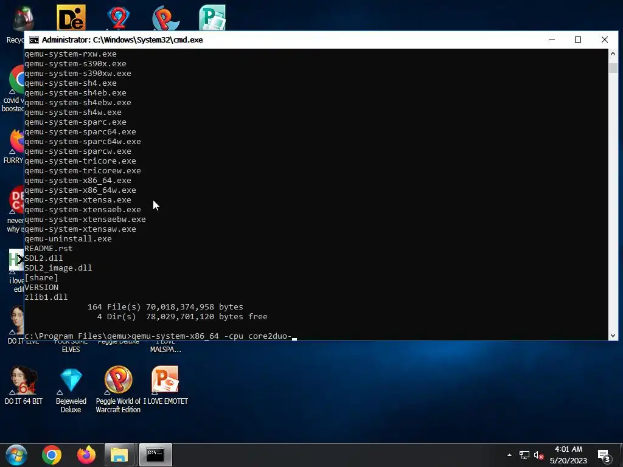Click the README.rst listing line
The image size is (623, 467).
(x=49, y=248)
